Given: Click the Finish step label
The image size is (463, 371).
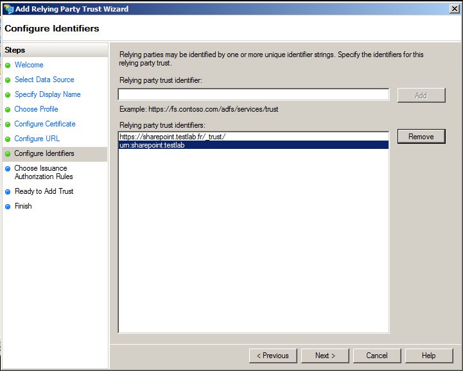Looking at the screenshot, I should pos(23,205).
